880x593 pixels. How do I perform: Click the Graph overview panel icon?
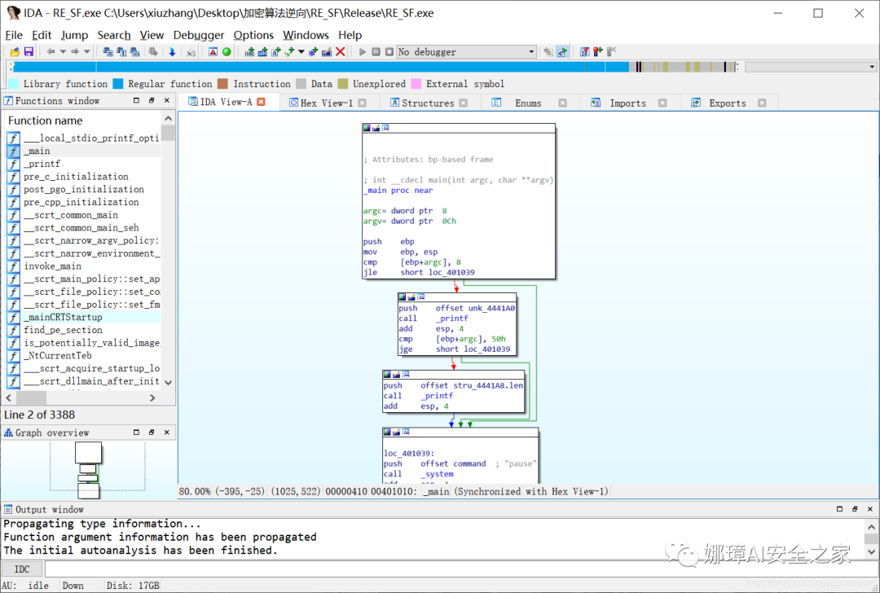[8, 433]
